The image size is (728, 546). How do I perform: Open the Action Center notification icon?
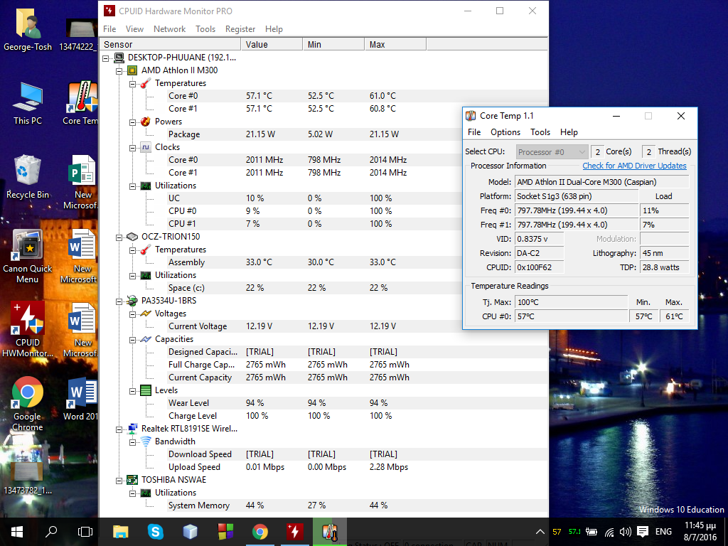pos(643,532)
